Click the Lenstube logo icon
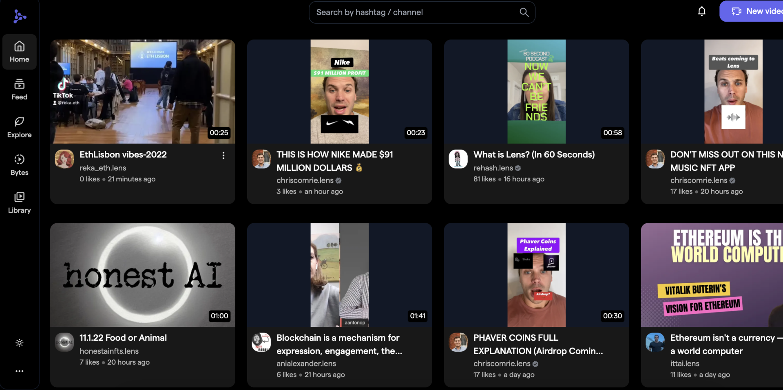 point(19,16)
